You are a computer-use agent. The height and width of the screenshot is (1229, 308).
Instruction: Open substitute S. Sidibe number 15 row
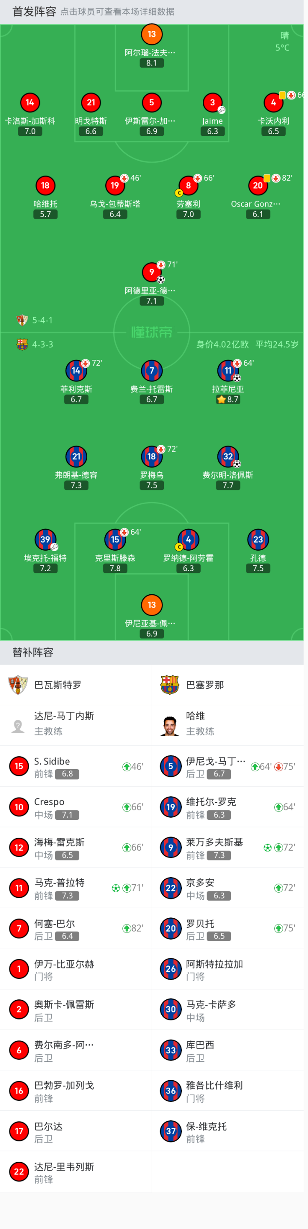[76, 766]
